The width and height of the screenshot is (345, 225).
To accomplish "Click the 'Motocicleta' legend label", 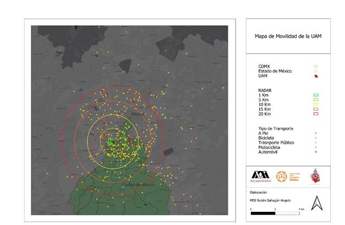I will [x=269, y=147].
